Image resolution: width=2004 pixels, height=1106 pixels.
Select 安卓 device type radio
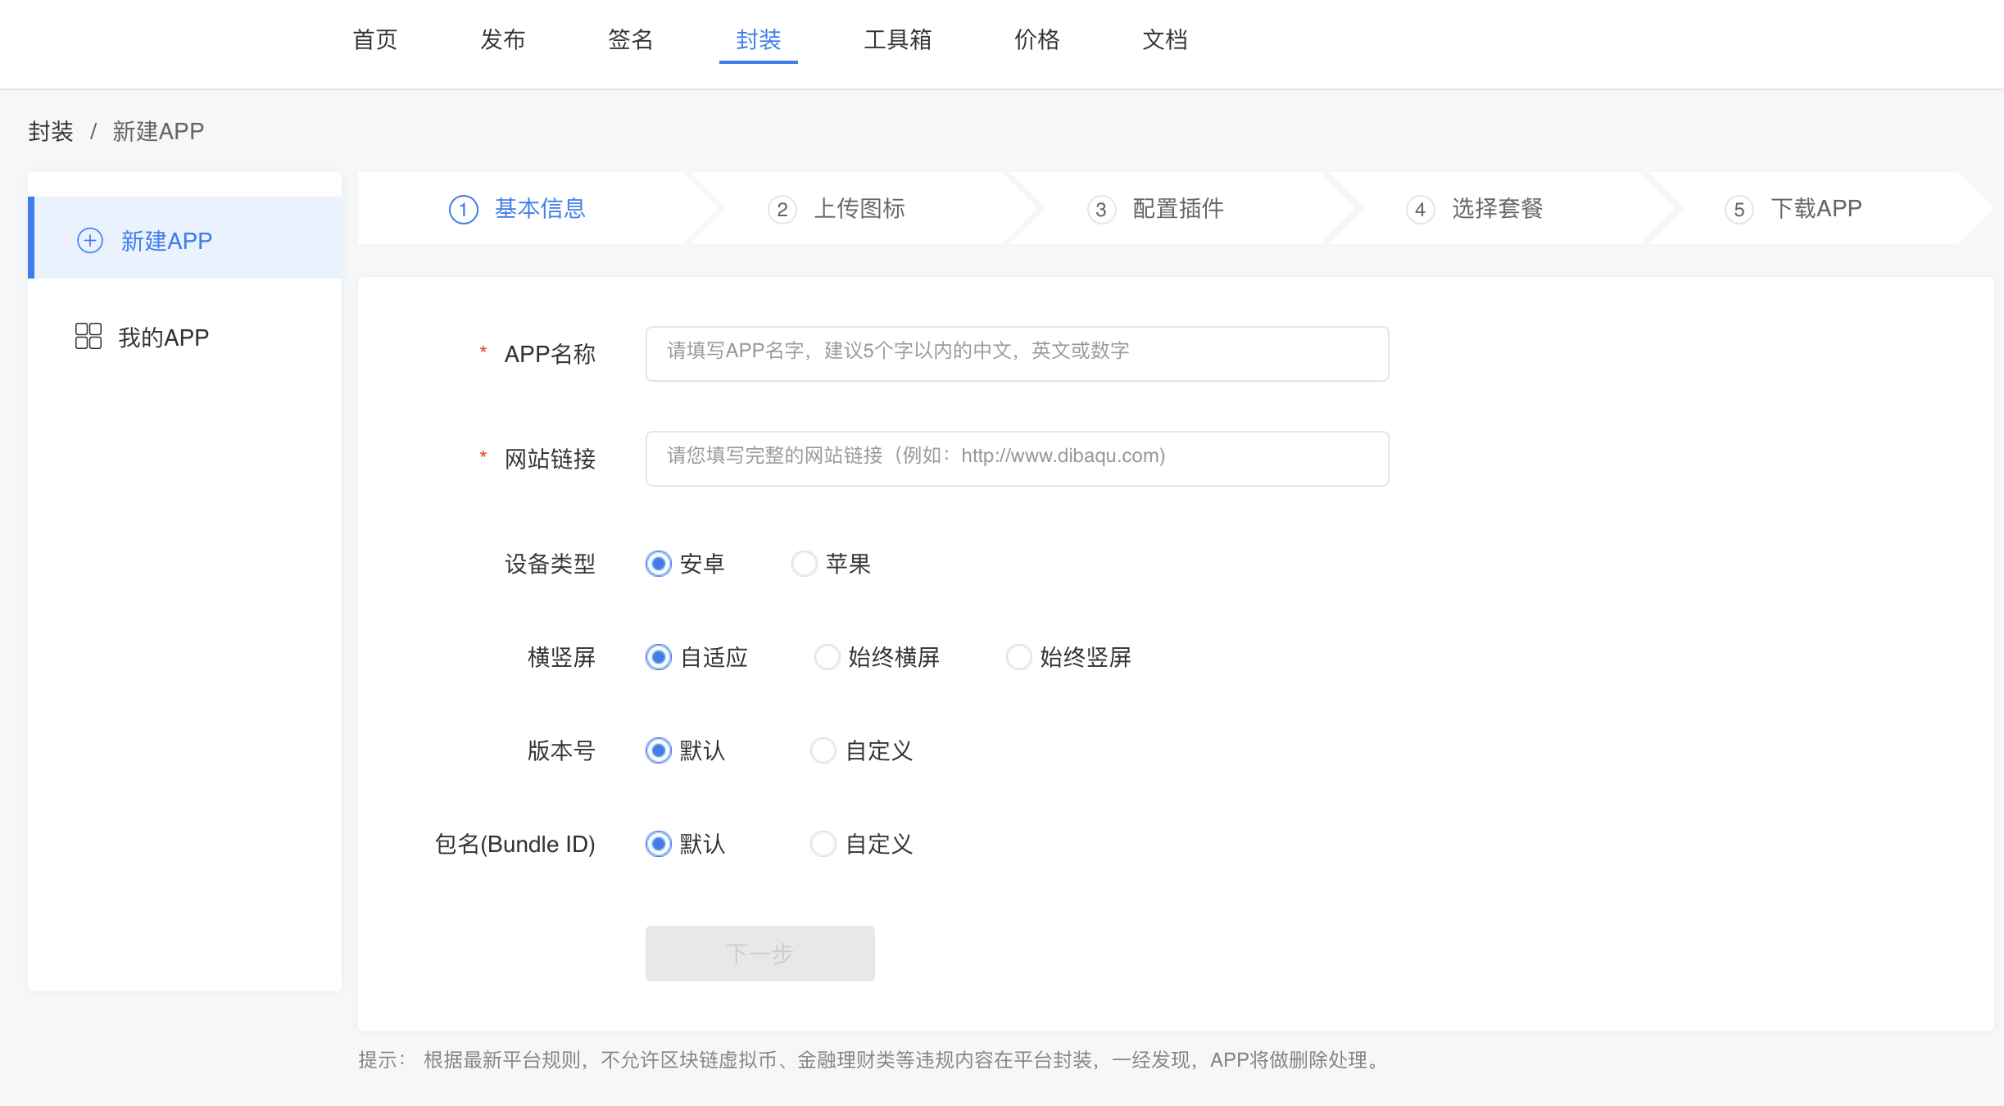tap(659, 564)
